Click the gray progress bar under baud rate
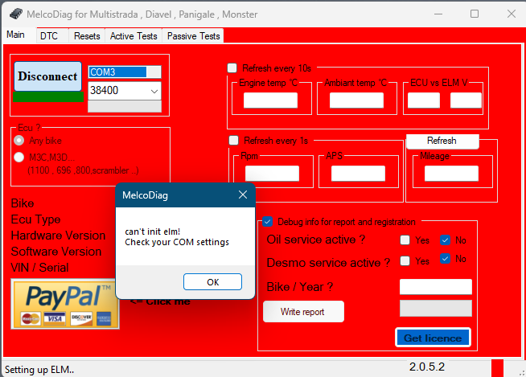The height and width of the screenshot is (377, 526). [x=125, y=106]
